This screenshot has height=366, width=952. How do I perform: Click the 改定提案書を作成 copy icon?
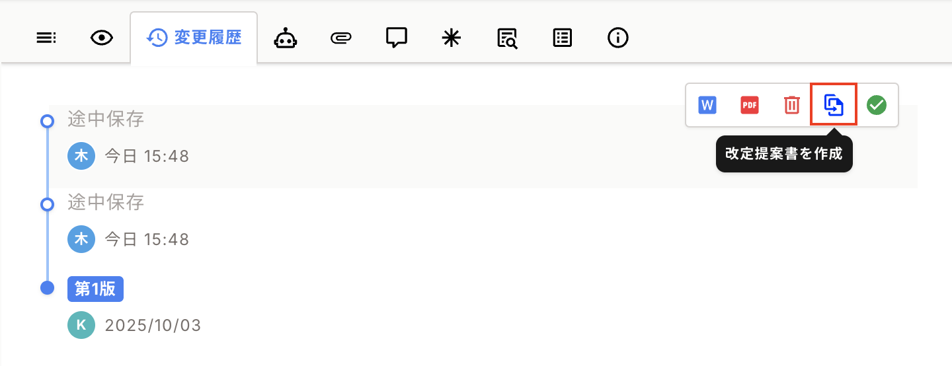[x=834, y=104]
